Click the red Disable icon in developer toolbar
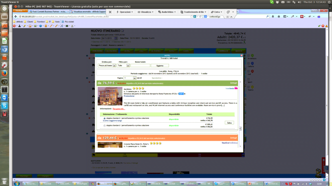This screenshot has width=332, height=186. point(14,26)
